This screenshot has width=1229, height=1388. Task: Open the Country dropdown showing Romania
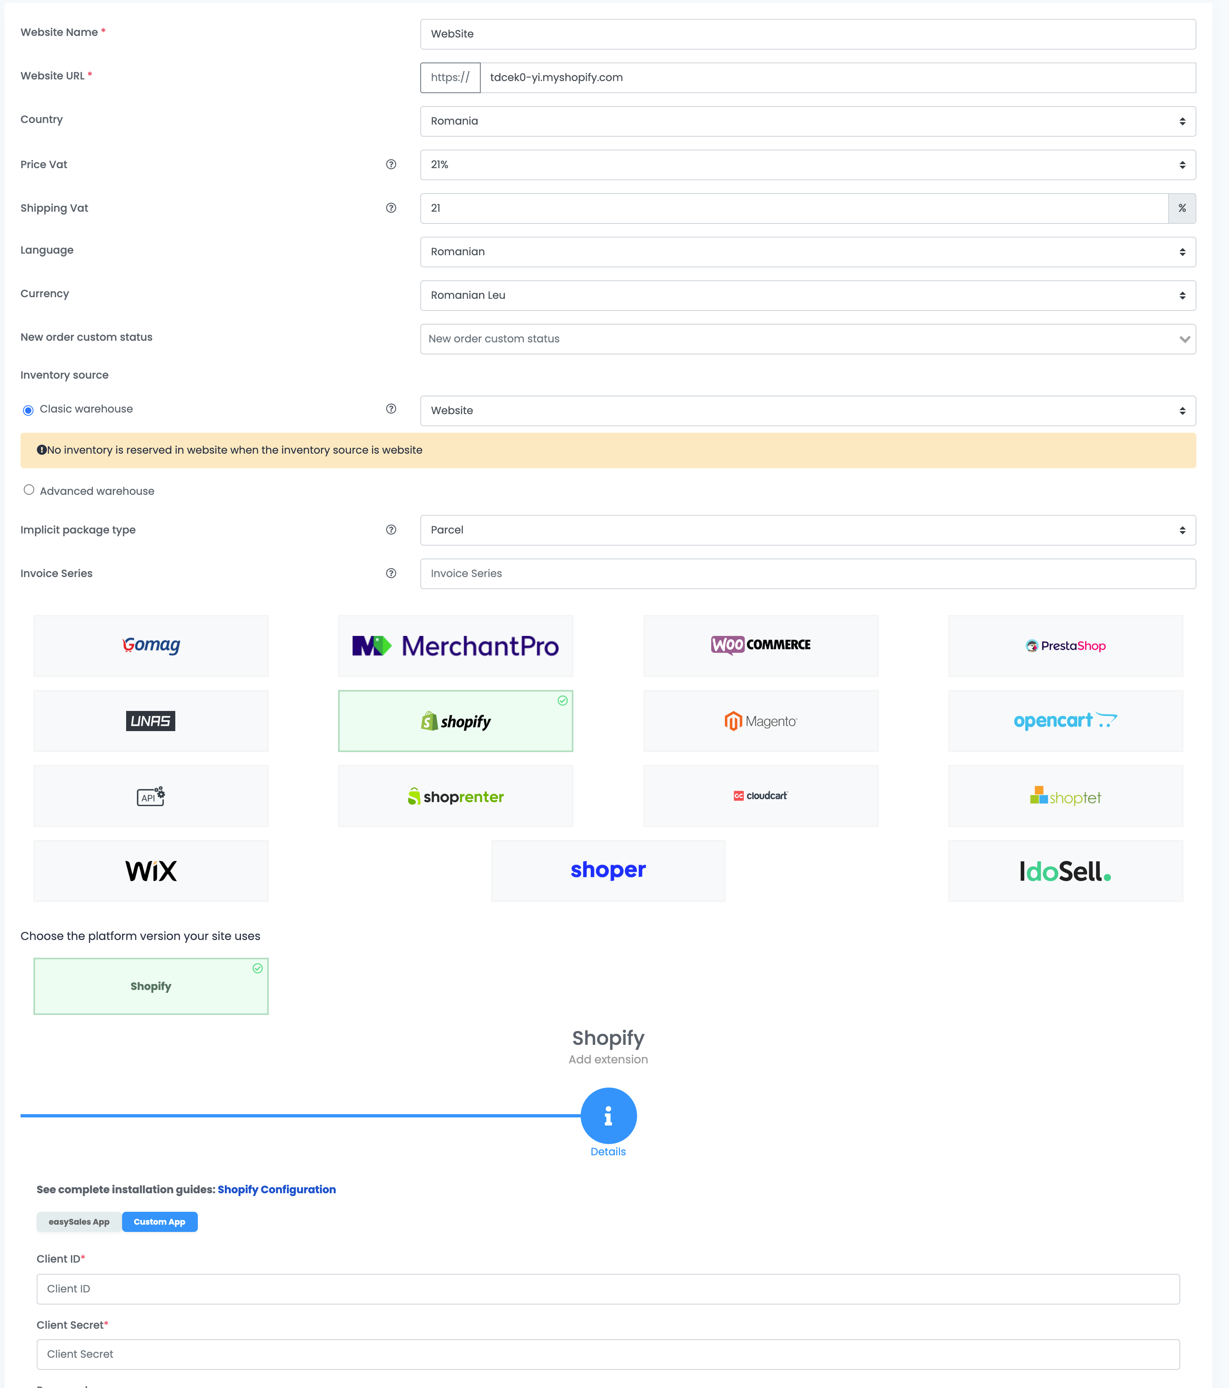[808, 121]
